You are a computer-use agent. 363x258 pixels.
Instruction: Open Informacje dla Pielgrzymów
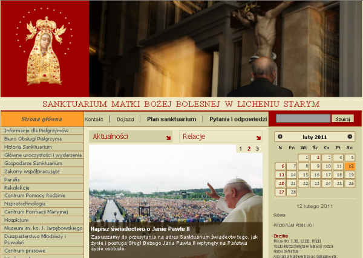pos(42,131)
